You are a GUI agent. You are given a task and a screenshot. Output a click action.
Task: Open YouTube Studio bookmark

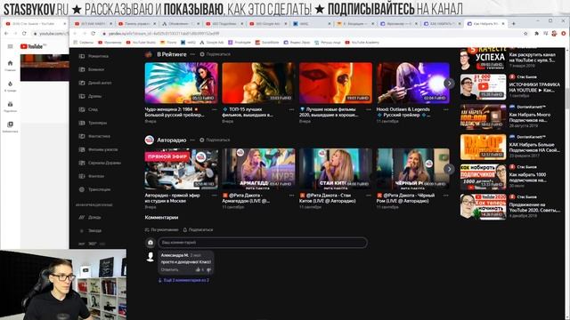coord(141,43)
